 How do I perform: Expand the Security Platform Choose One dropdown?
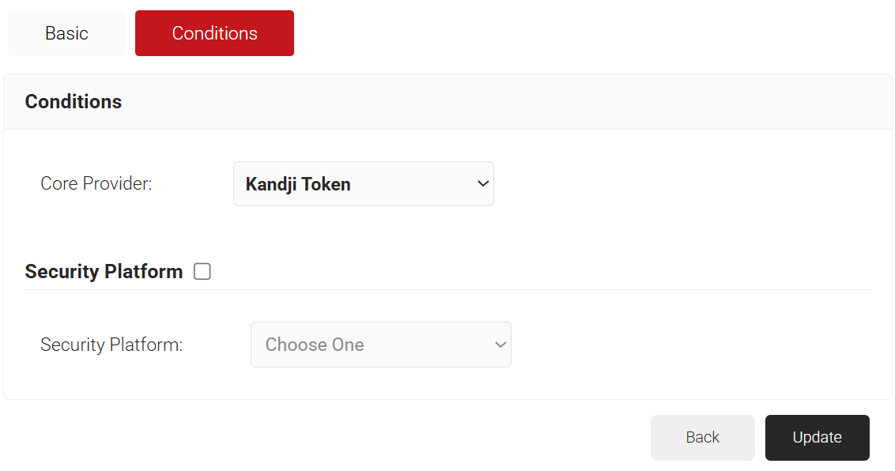coord(380,345)
